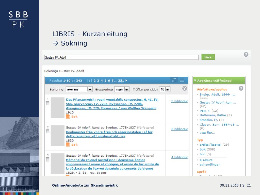Open the Das Pflanzenreich title link

(112, 104)
